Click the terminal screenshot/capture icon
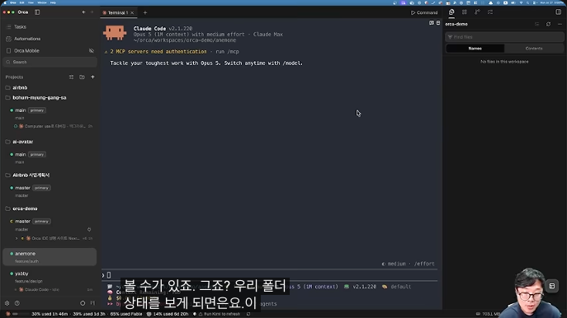567x318 pixels. tap(432, 23)
